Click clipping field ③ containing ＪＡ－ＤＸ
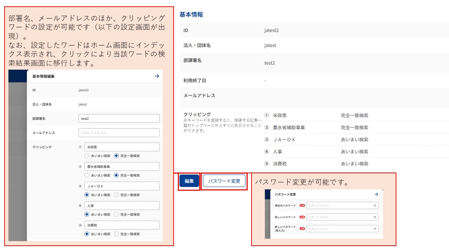Viewport: 449px width, 252px height. [x=122, y=186]
